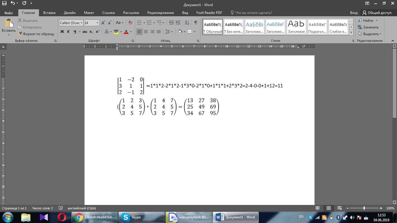
Task: Show paragraph marks with pilcrow icon
Action: point(196,23)
